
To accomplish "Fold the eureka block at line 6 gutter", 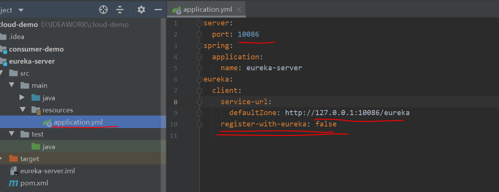I will click(199, 80).
